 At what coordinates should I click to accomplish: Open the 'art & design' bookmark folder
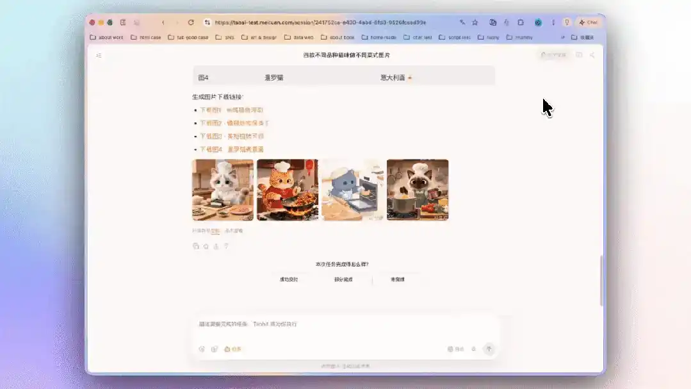point(259,37)
